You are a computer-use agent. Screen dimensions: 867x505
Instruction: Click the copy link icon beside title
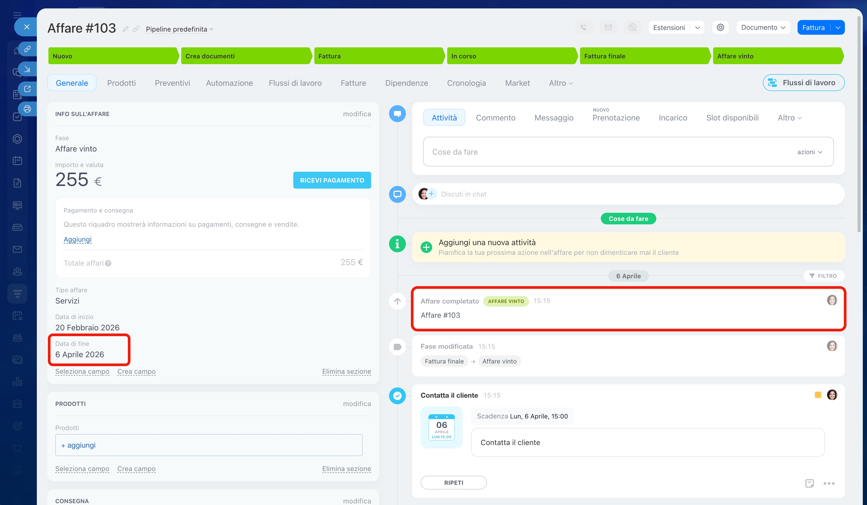[136, 29]
